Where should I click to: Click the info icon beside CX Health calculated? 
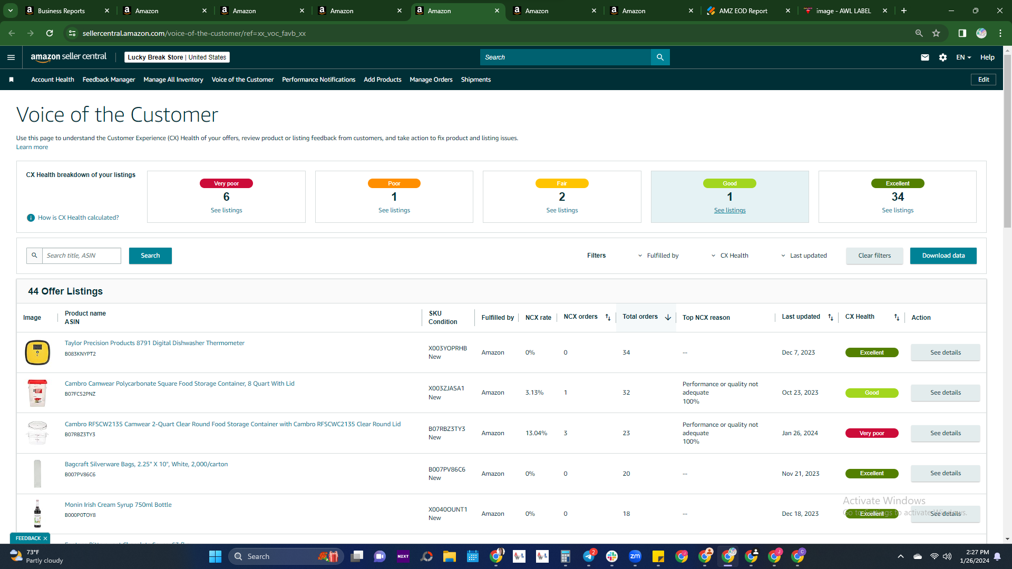point(31,218)
